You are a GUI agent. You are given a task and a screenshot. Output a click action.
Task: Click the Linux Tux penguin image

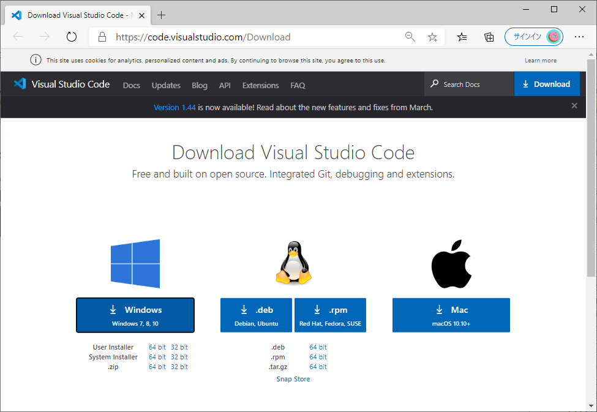coord(293,263)
